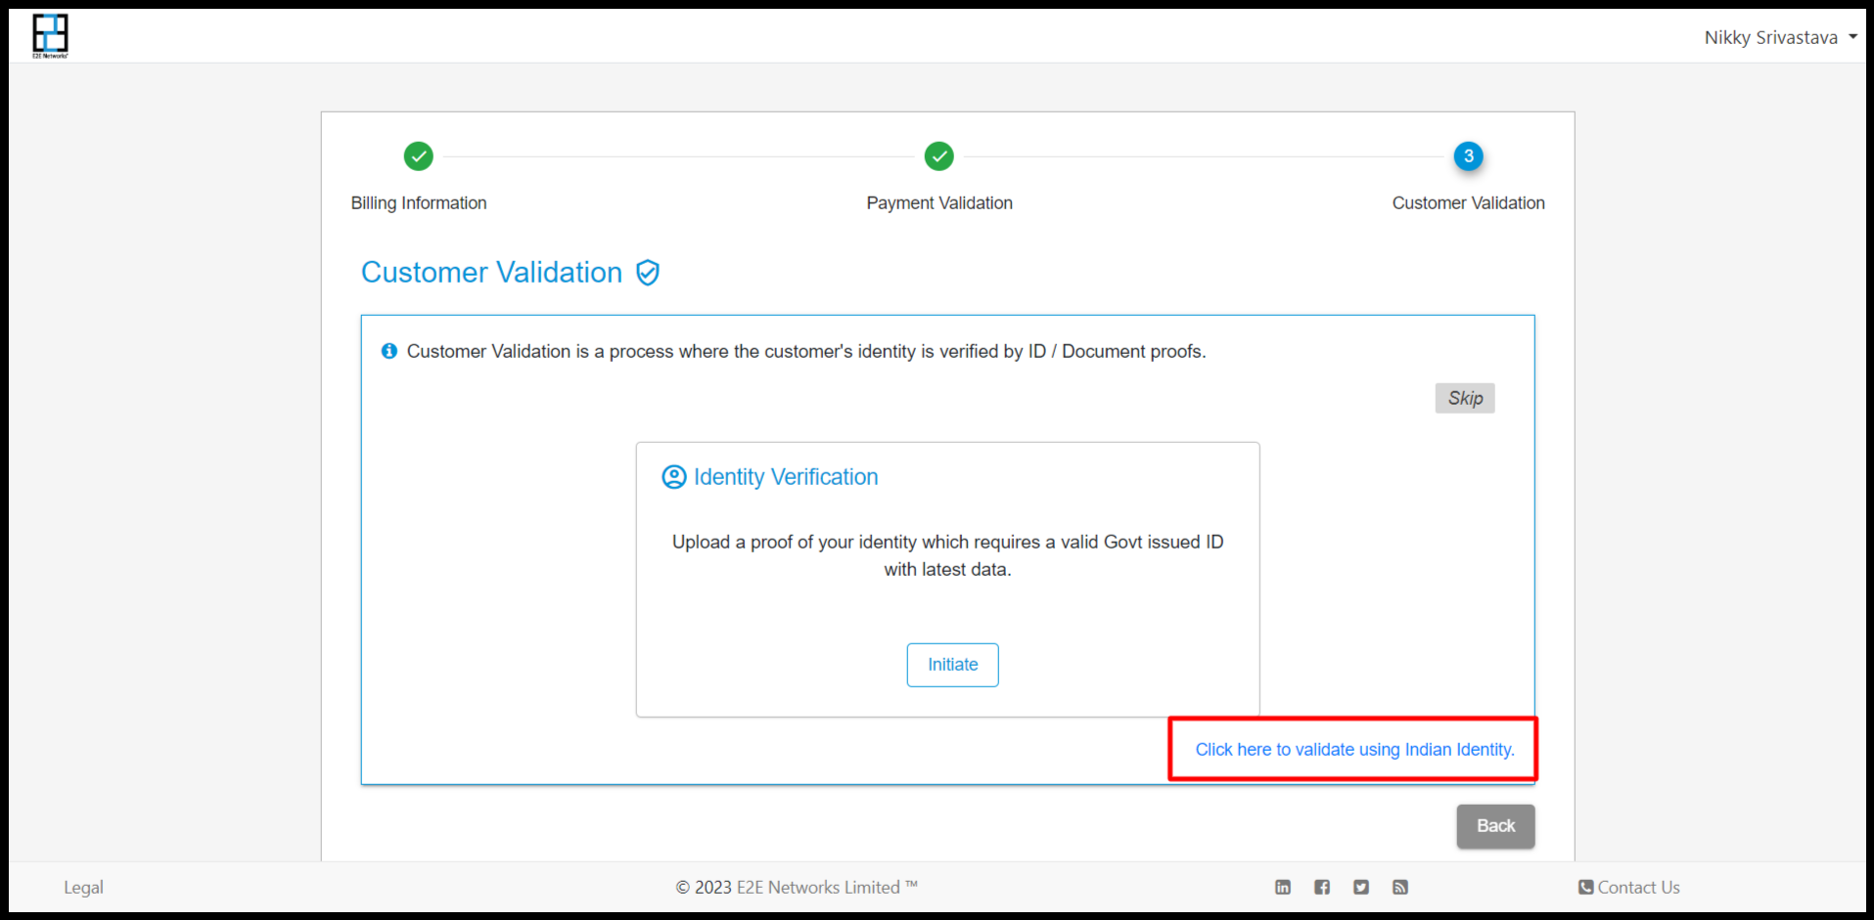1874x920 pixels.
Task: Click the phone icon beside Contact Us
Action: [x=1585, y=887]
